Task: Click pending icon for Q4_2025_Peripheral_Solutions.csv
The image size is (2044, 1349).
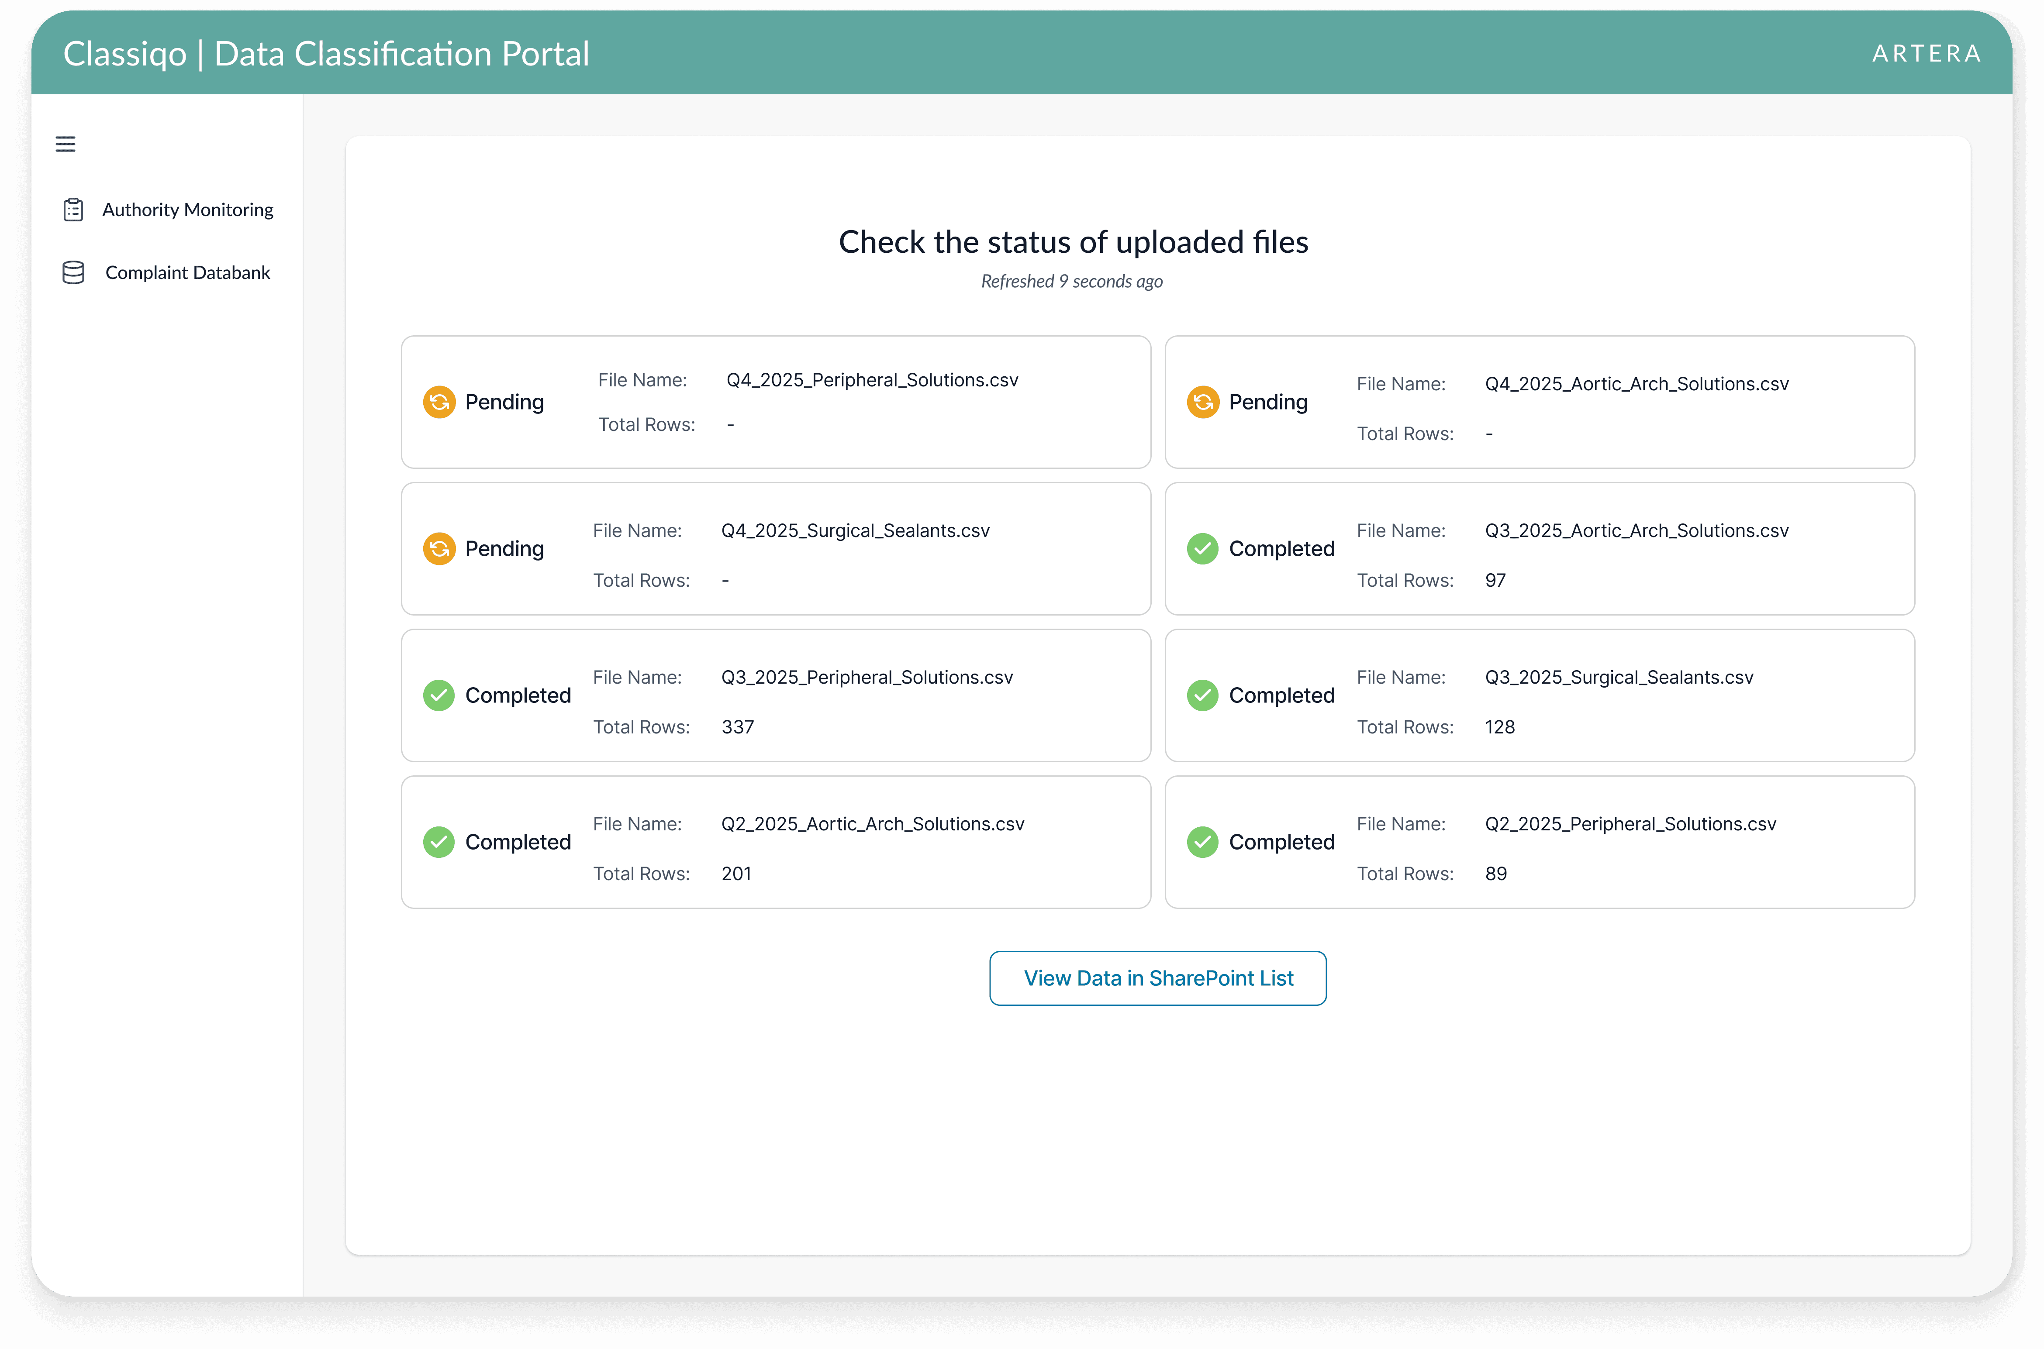Action: click(x=439, y=402)
